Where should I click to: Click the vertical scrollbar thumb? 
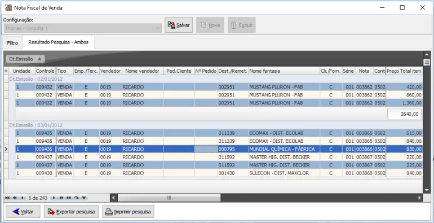click(x=427, y=62)
